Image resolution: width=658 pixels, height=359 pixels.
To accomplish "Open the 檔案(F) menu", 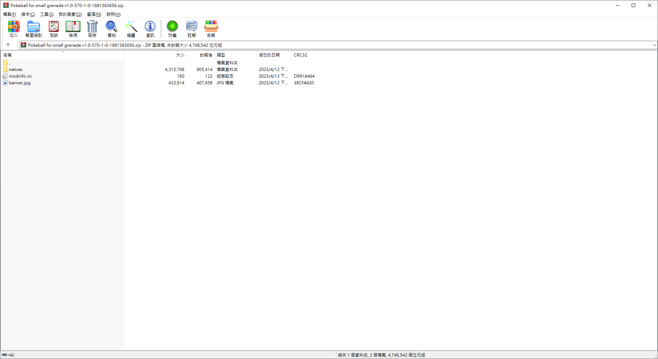I will [9, 14].
